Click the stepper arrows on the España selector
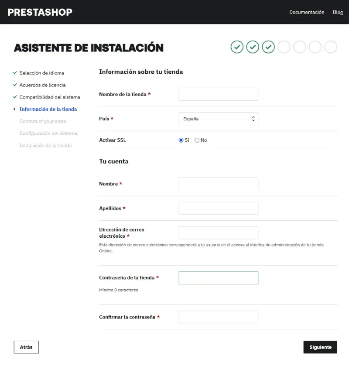This screenshot has height=366, width=349. point(253,118)
